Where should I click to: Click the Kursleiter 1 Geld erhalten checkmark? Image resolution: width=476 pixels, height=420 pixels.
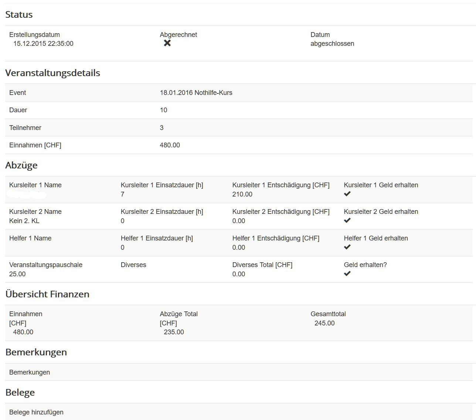[347, 194]
